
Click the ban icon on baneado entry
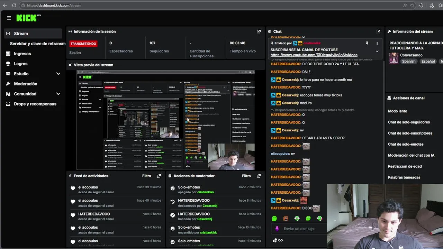[172, 215]
